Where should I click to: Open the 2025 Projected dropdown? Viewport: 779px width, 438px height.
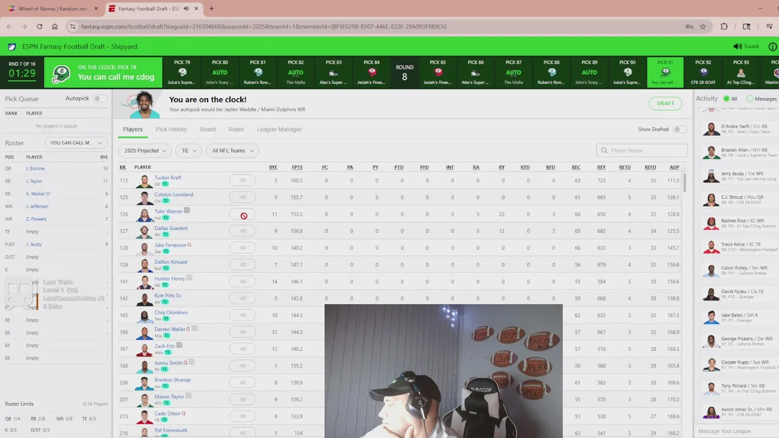(x=145, y=150)
